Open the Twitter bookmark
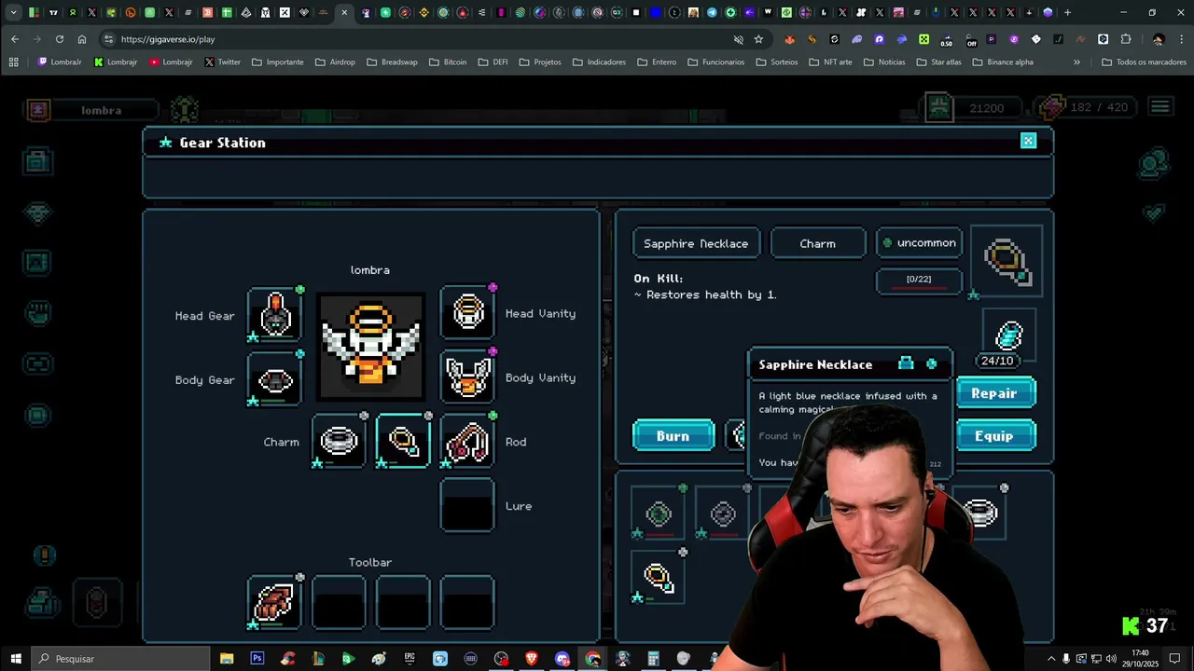The width and height of the screenshot is (1194, 671). click(223, 62)
